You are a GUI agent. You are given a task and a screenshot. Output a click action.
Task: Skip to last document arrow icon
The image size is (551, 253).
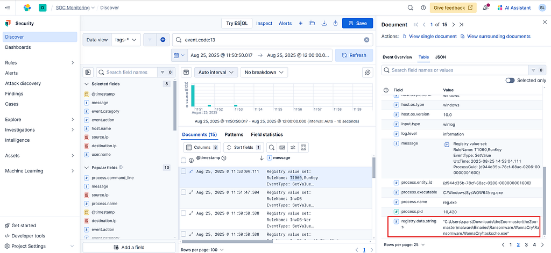461,25
